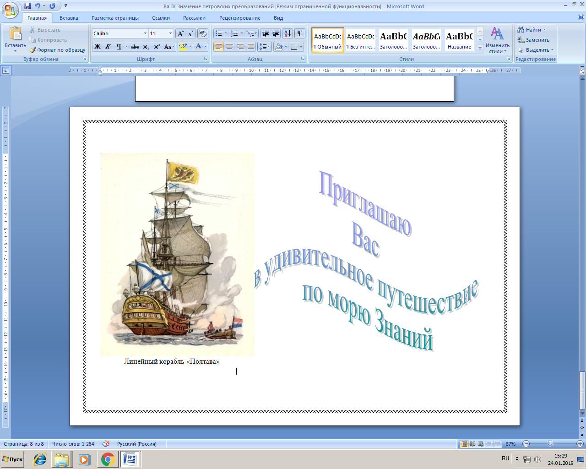Open the Найти dropdown arrow
This screenshot has height=469, width=586.
(x=544, y=30)
